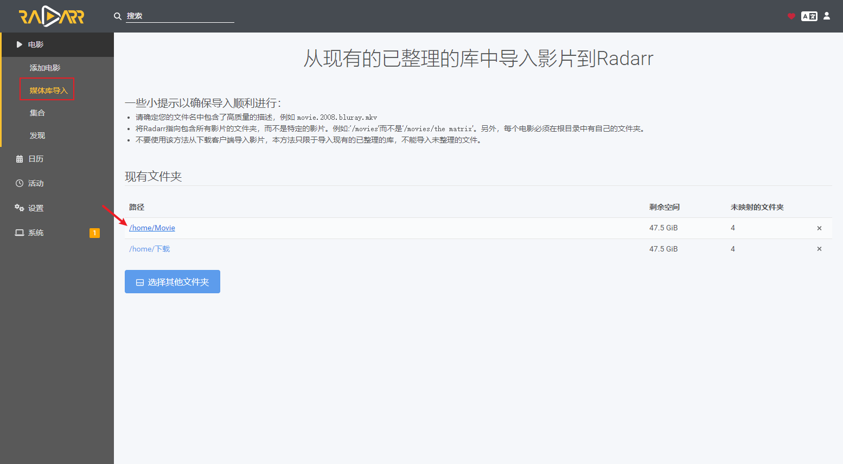Image resolution: width=843 pixels, height=464 pixels.
Task: Open the /home/Movie folder link
Action: point(152,228)
